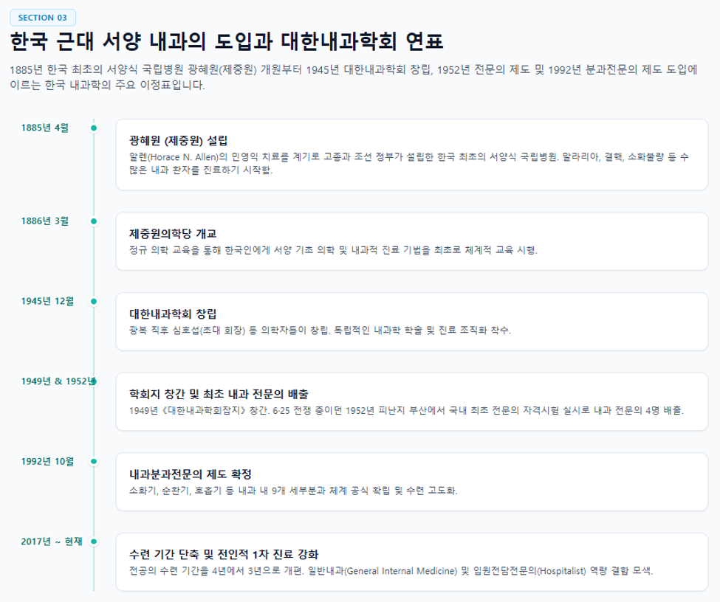The height and width of the screenshot is (602, 720).
Task: Select the 1885년 4월 timeline dot
Action: (x=94, y=128)
